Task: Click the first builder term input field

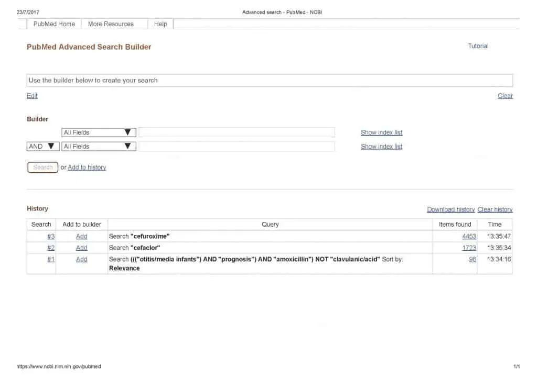Action: (237, 132)
